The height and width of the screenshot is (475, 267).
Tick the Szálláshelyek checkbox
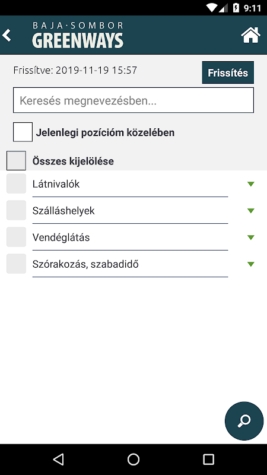coord(17,210)
